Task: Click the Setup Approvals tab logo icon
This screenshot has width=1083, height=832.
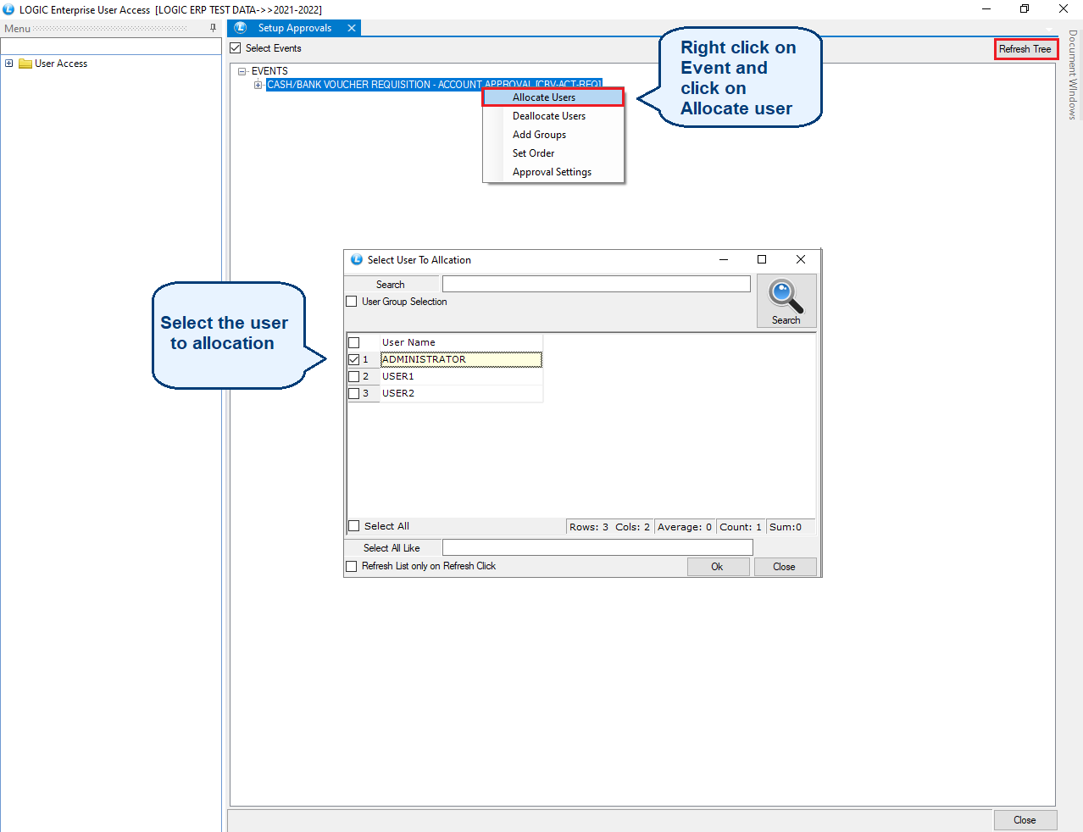Action: [241, 28]
